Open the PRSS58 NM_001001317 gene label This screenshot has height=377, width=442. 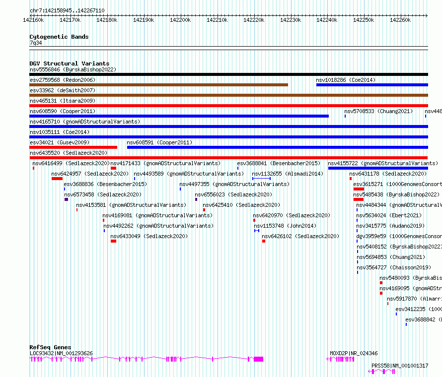click(x=400, y=366)
